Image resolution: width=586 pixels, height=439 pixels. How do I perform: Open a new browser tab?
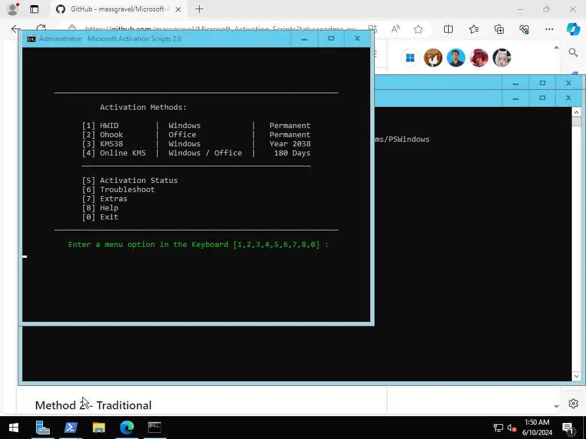(x=200, y=9)
